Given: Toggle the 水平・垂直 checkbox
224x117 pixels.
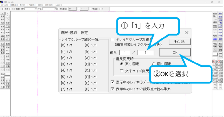Looking at the screenshot, I should pos(10,9).
